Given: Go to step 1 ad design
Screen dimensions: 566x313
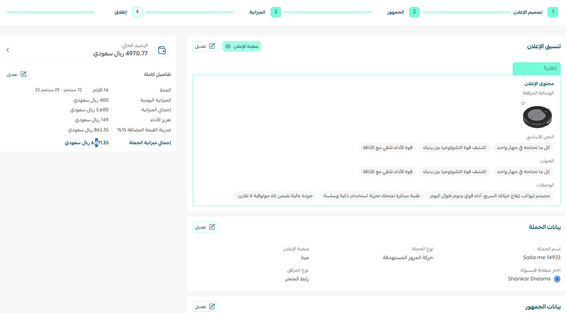Looking at the screenshot, I should pyautogui.click(x=553, y=12).
